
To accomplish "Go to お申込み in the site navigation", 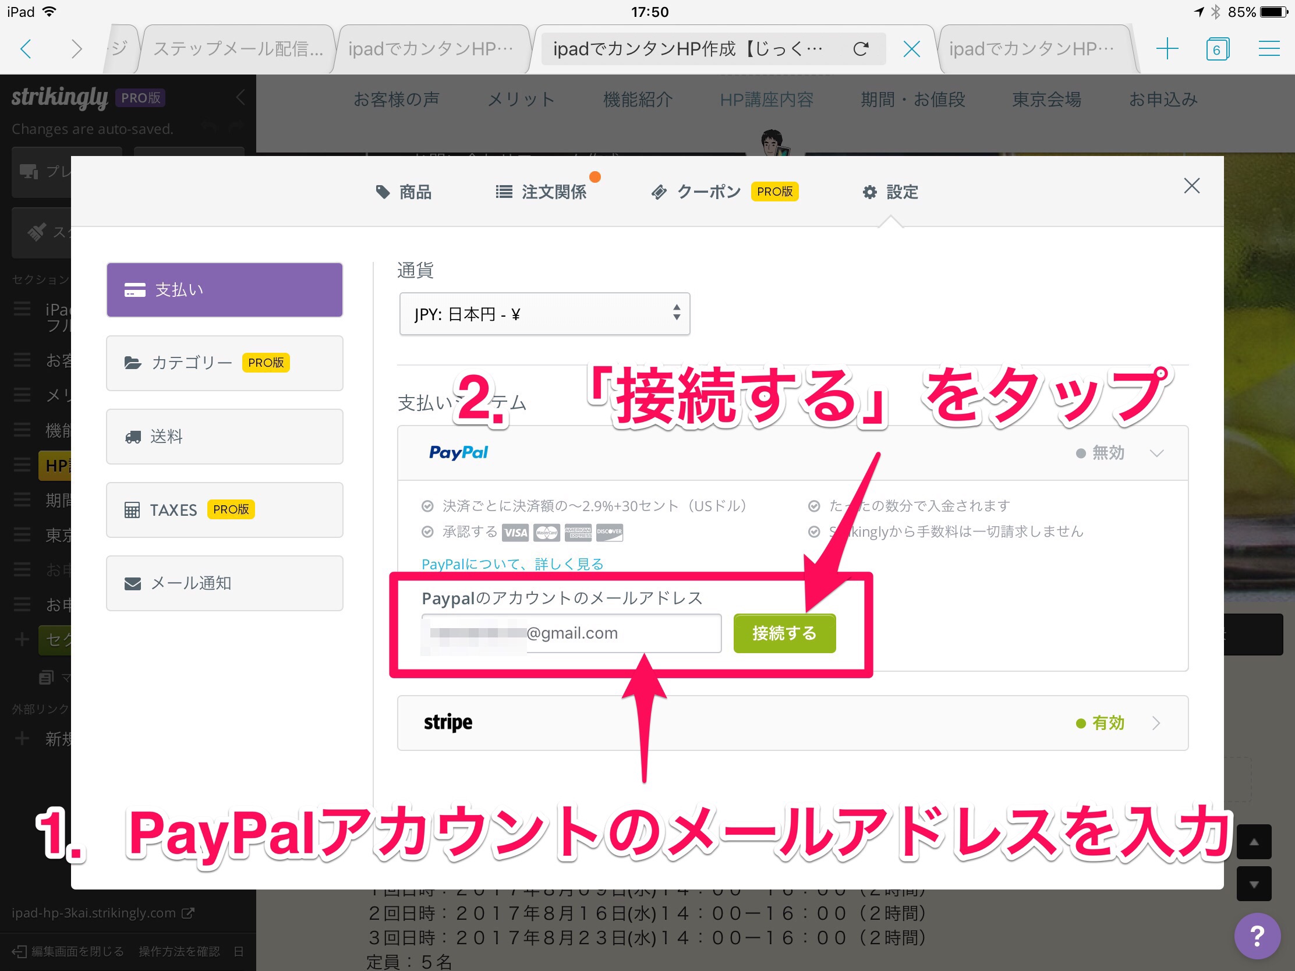I will pos(1163,100).
